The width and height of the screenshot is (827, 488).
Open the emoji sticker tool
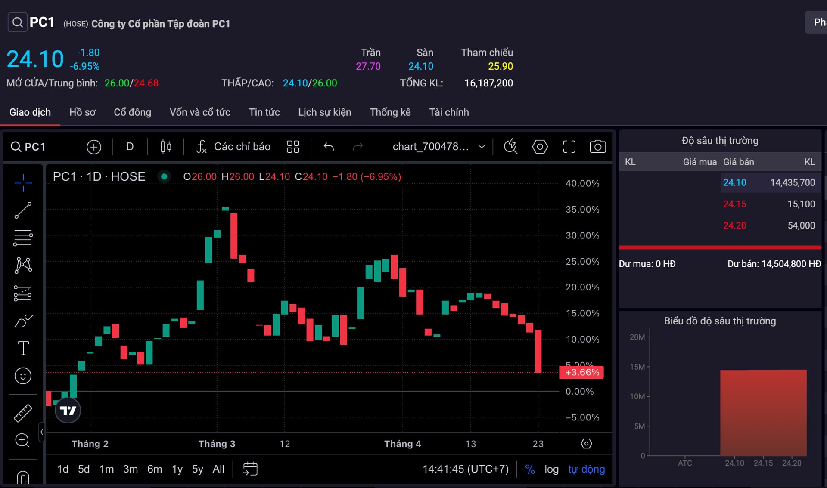(23, 376)
